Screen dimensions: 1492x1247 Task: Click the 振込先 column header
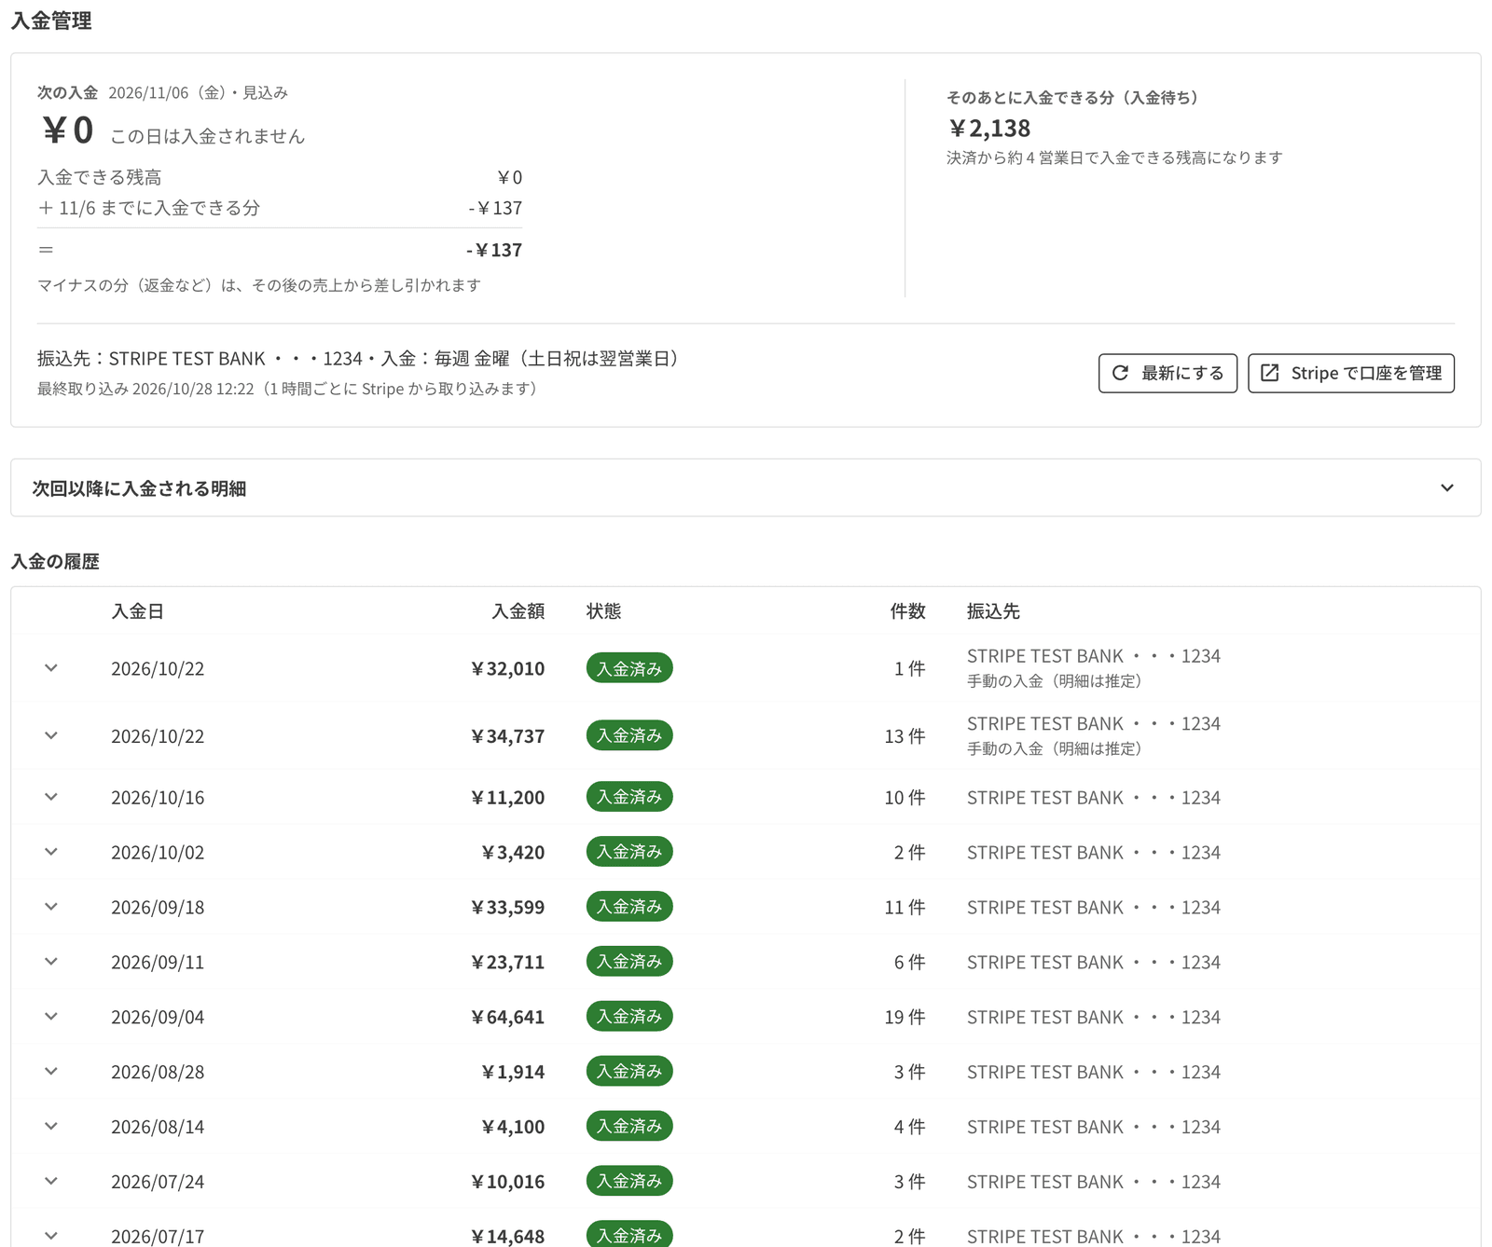pos(993,611)
